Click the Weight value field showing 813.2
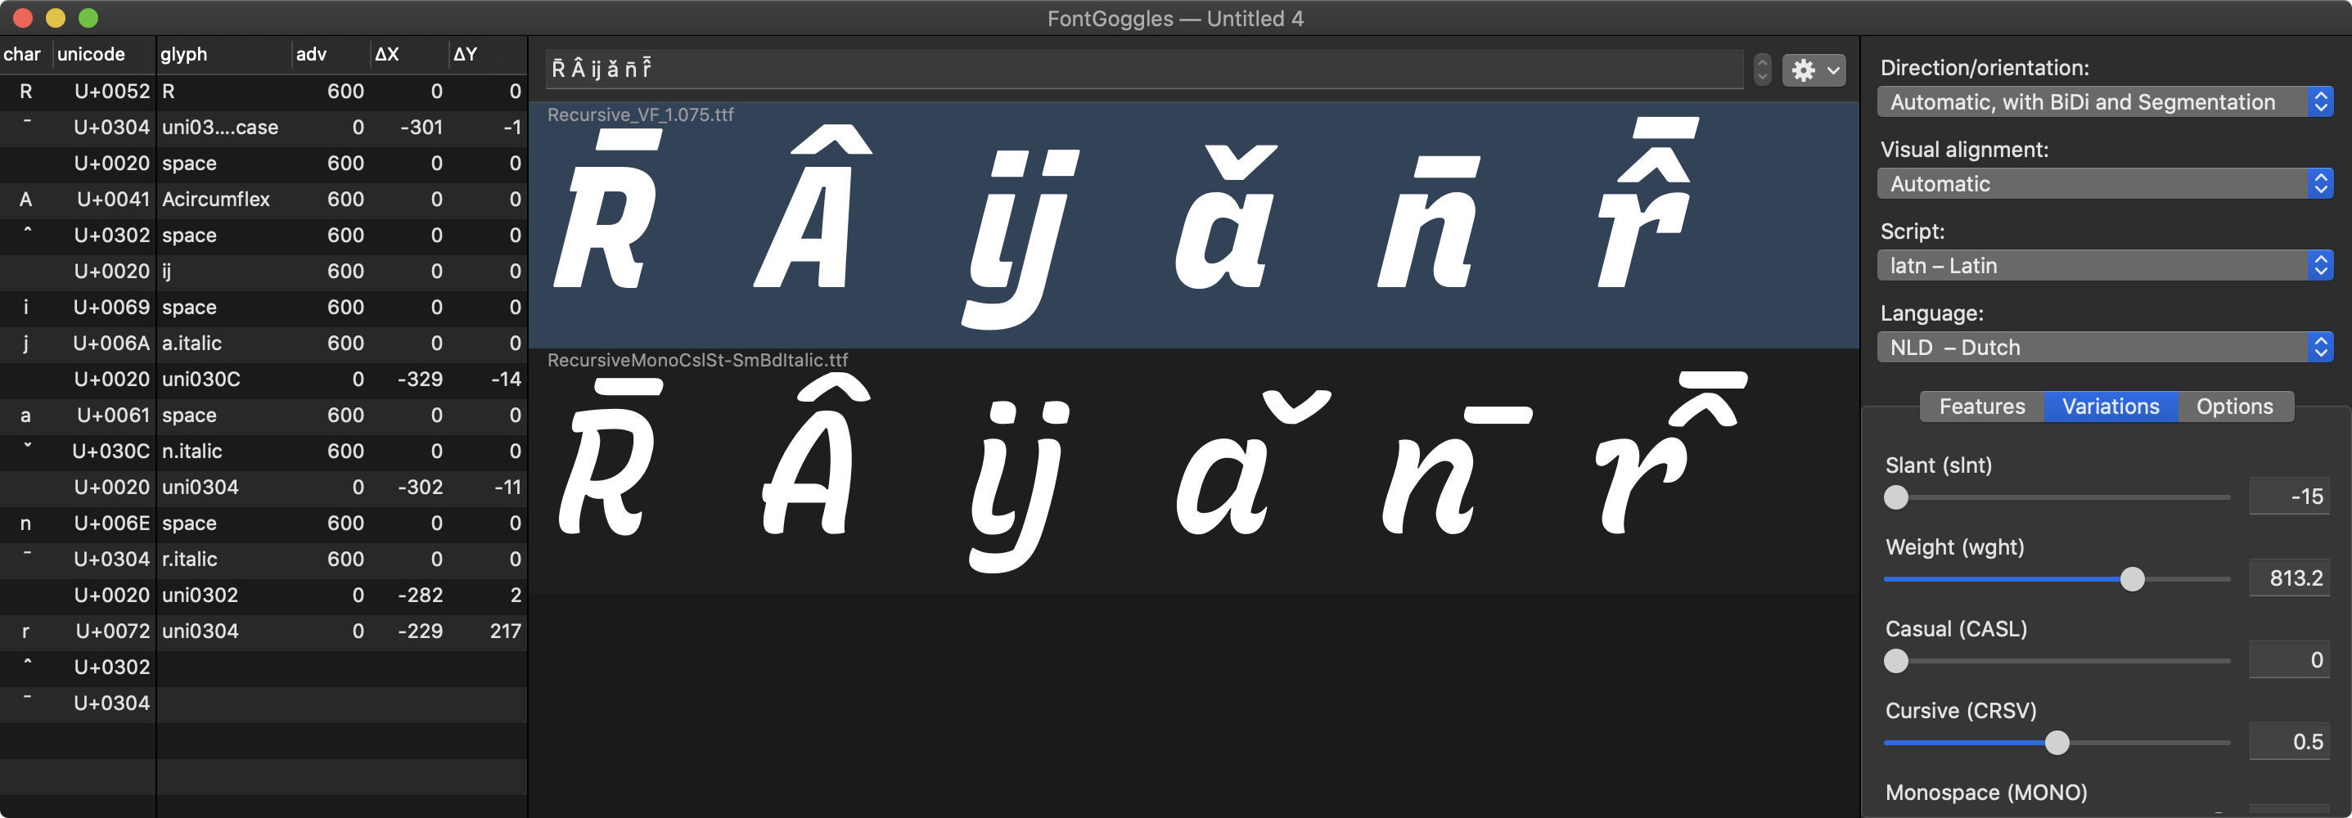Viewport: 2352px width, 818px height. [2289, 578]
